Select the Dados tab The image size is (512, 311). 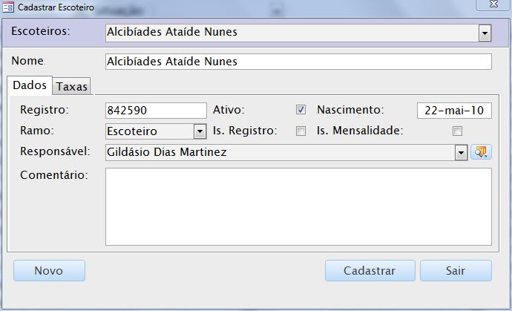click(30, 85)
